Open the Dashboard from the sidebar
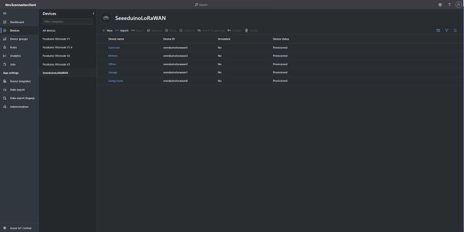 pyautogui.click(x=17, y=22)
